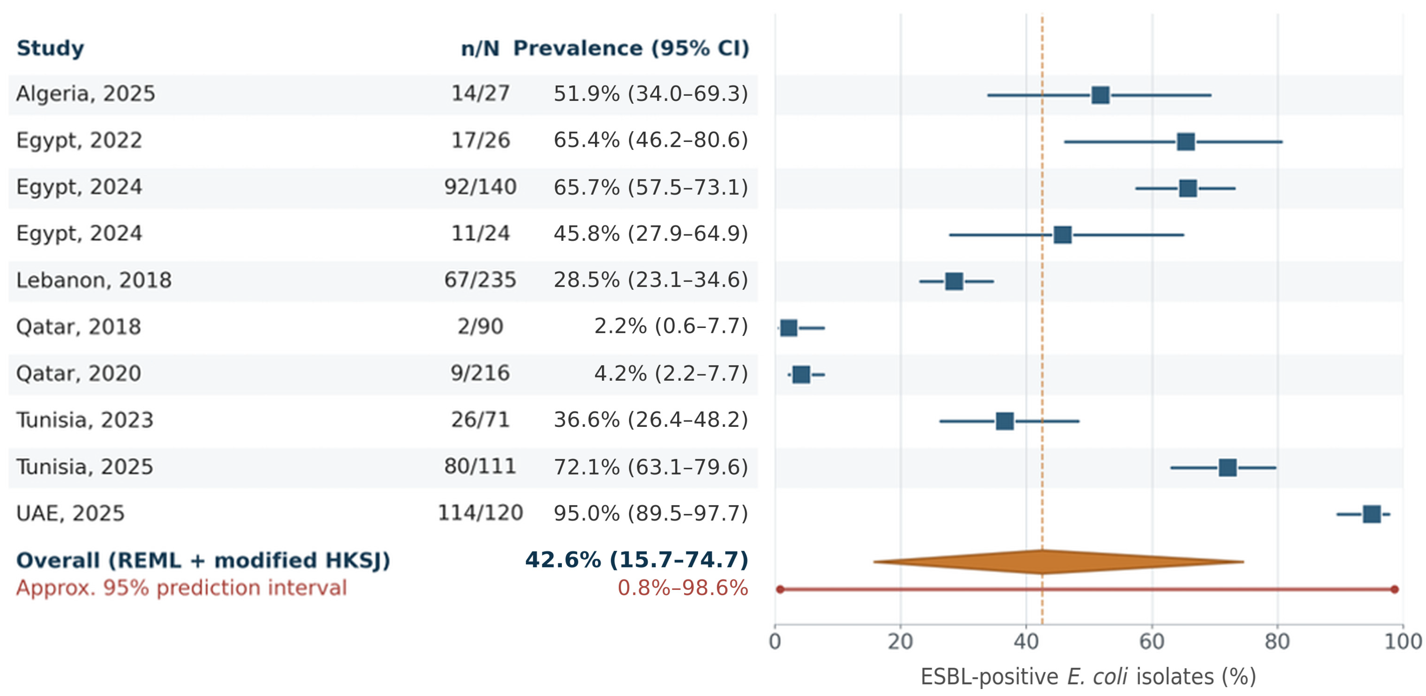Click the 114/120 sample count
The height and width of the screenshot is (696, 1426).
pyautogui.click(x=480, y=513)
